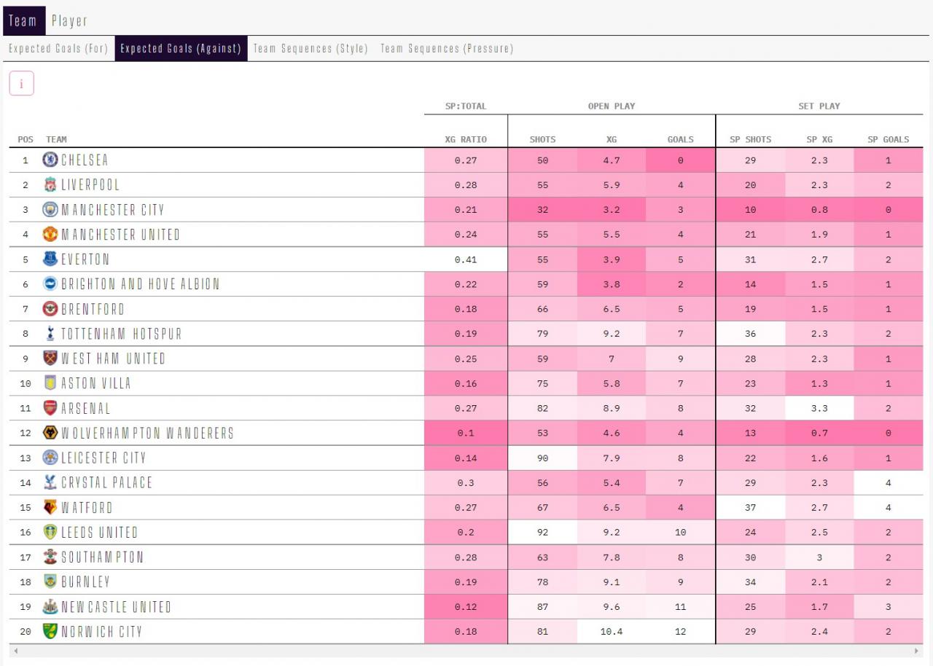Click the West Ham United crest icon
Image resolution: width=933 pixels, height=666 pixels.
50,358
